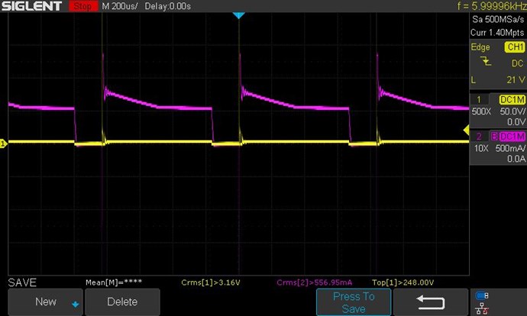Click channel 1 DC1M coupling badge
This screenshot has width=527, height=316.
pos(512,100)
